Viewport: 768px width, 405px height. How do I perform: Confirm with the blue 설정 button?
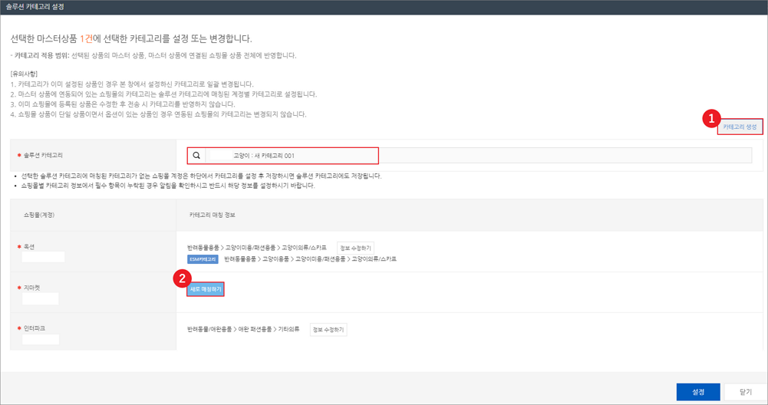(x=698, y=392)
